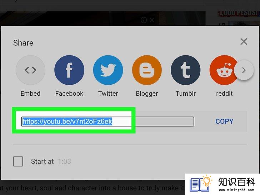Click the 'Embed' text label
The width and height of the screenshot is (260, 195).
(x=30, y=94)
